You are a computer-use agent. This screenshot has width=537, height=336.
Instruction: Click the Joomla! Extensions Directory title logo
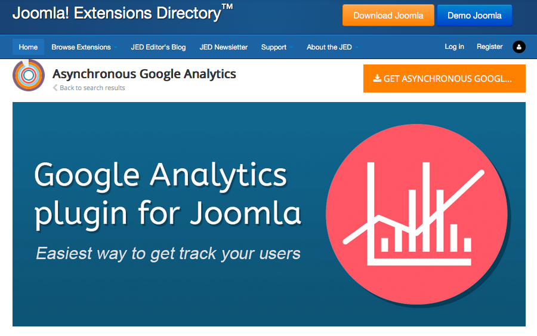pos(122,13)
